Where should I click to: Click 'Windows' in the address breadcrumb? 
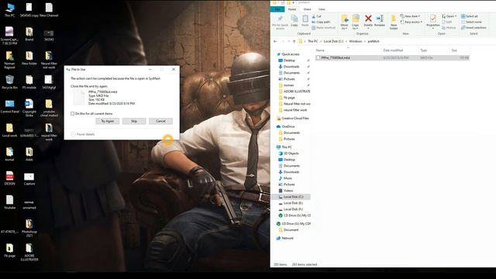[356, 41]
